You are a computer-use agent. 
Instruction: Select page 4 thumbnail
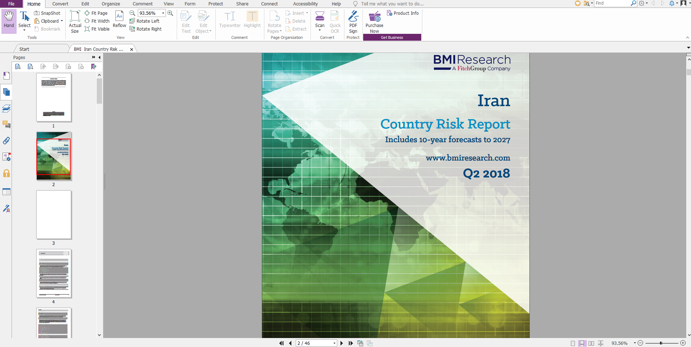tap(54, 274)
